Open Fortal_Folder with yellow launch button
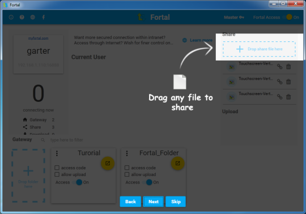Screen dimensions: 306x214 click(177, 163)
